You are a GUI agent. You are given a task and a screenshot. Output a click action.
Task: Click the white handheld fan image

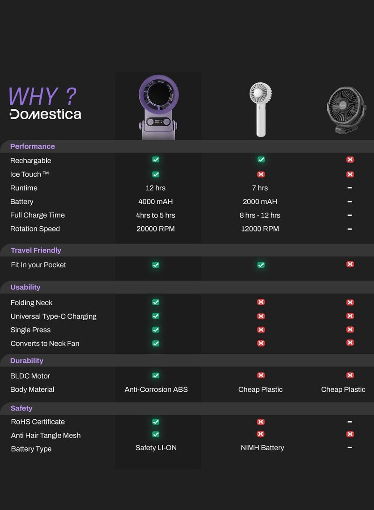click(260, 109)
